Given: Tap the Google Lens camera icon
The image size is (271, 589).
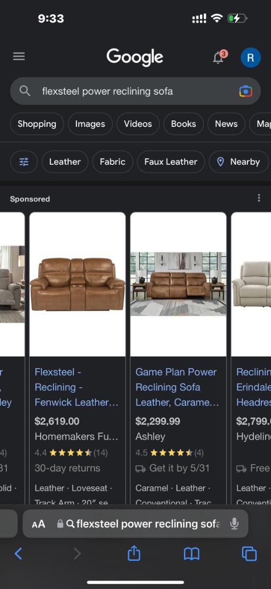Looking at the screenshot, I should (x=246, y=91).
